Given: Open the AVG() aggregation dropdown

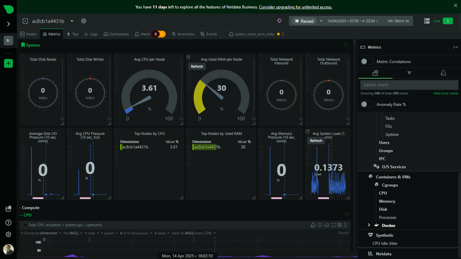Looking at the screenshot, I should click(x=73, y=233).
